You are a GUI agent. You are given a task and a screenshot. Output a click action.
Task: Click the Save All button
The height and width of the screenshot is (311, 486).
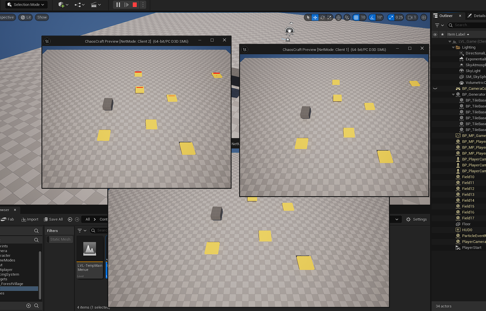(x=53, y=219)
